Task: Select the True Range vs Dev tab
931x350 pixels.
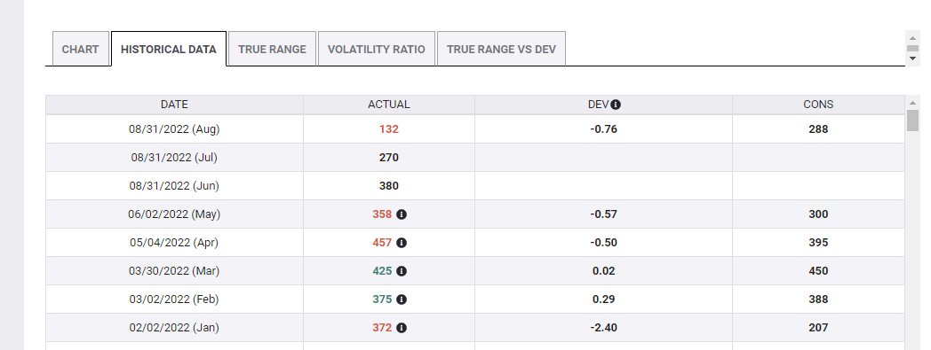Action: [x=501, y=49]
